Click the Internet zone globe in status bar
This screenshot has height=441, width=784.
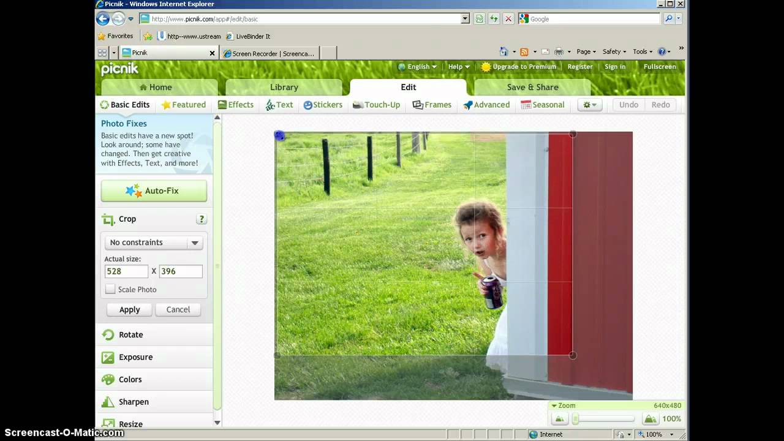tap(533, 434)
